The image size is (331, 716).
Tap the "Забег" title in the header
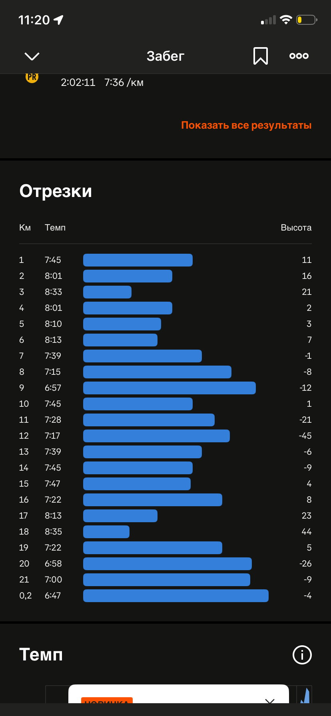[165, 56]
